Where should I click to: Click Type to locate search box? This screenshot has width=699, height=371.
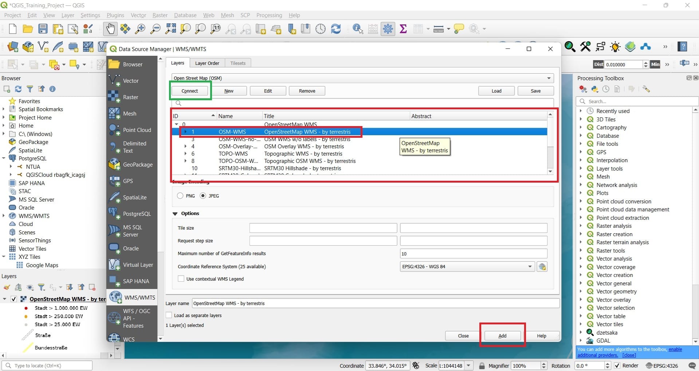(x=47, y=366)
